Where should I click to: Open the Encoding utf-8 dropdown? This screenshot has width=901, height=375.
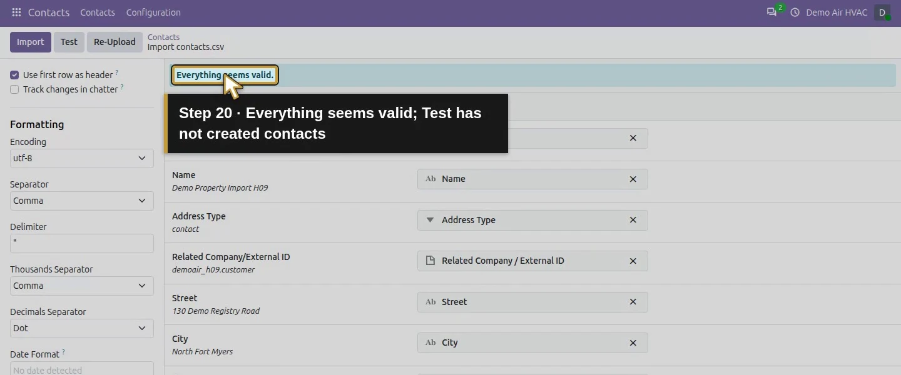(82, 158)
